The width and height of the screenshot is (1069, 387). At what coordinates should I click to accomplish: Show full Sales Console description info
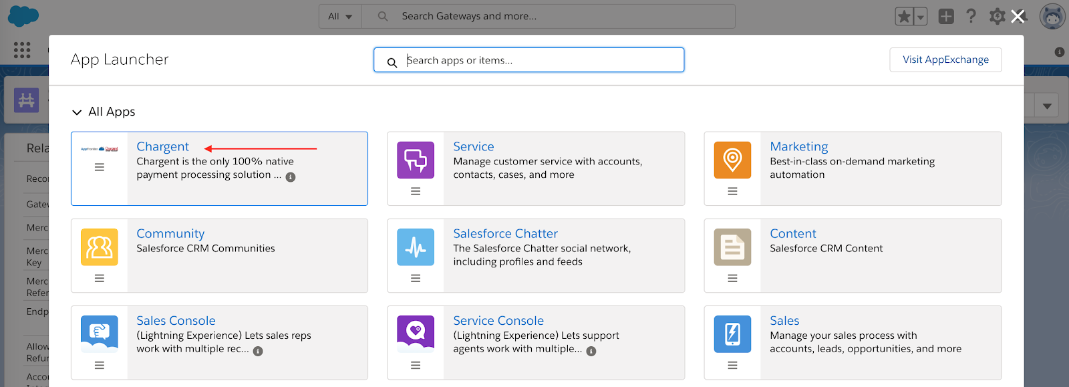pos(258,351)
